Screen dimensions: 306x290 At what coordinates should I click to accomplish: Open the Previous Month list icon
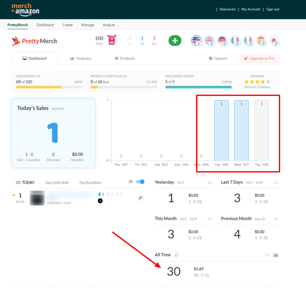(276, 219)
